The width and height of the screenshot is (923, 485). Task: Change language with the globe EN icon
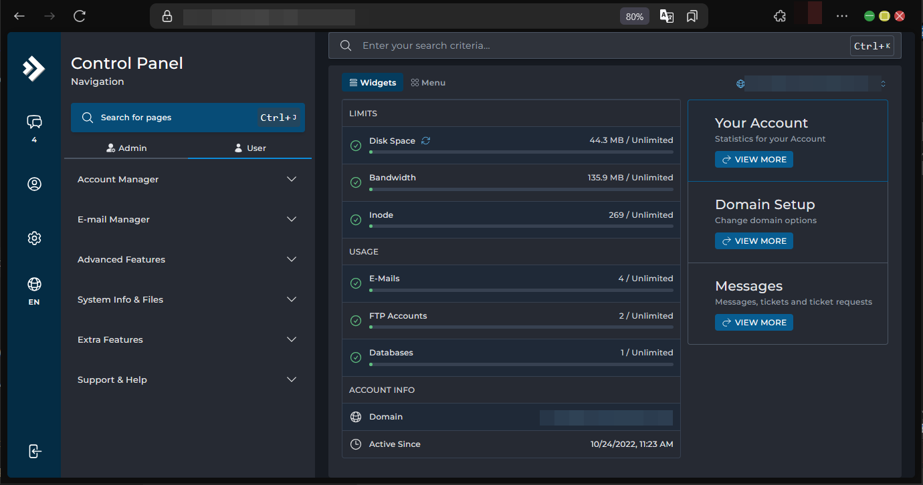(34, 285)
